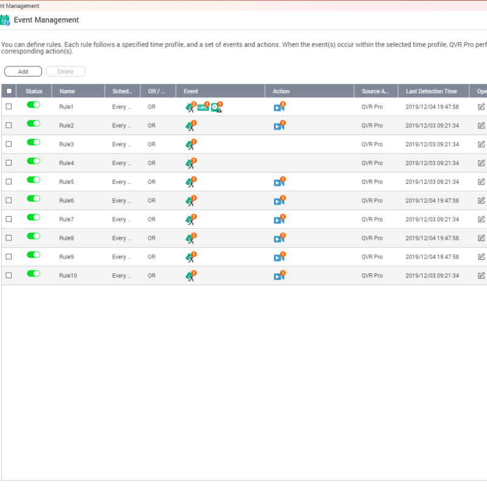Open the motion detection event icon on Rule1

(x=190, y=107)
